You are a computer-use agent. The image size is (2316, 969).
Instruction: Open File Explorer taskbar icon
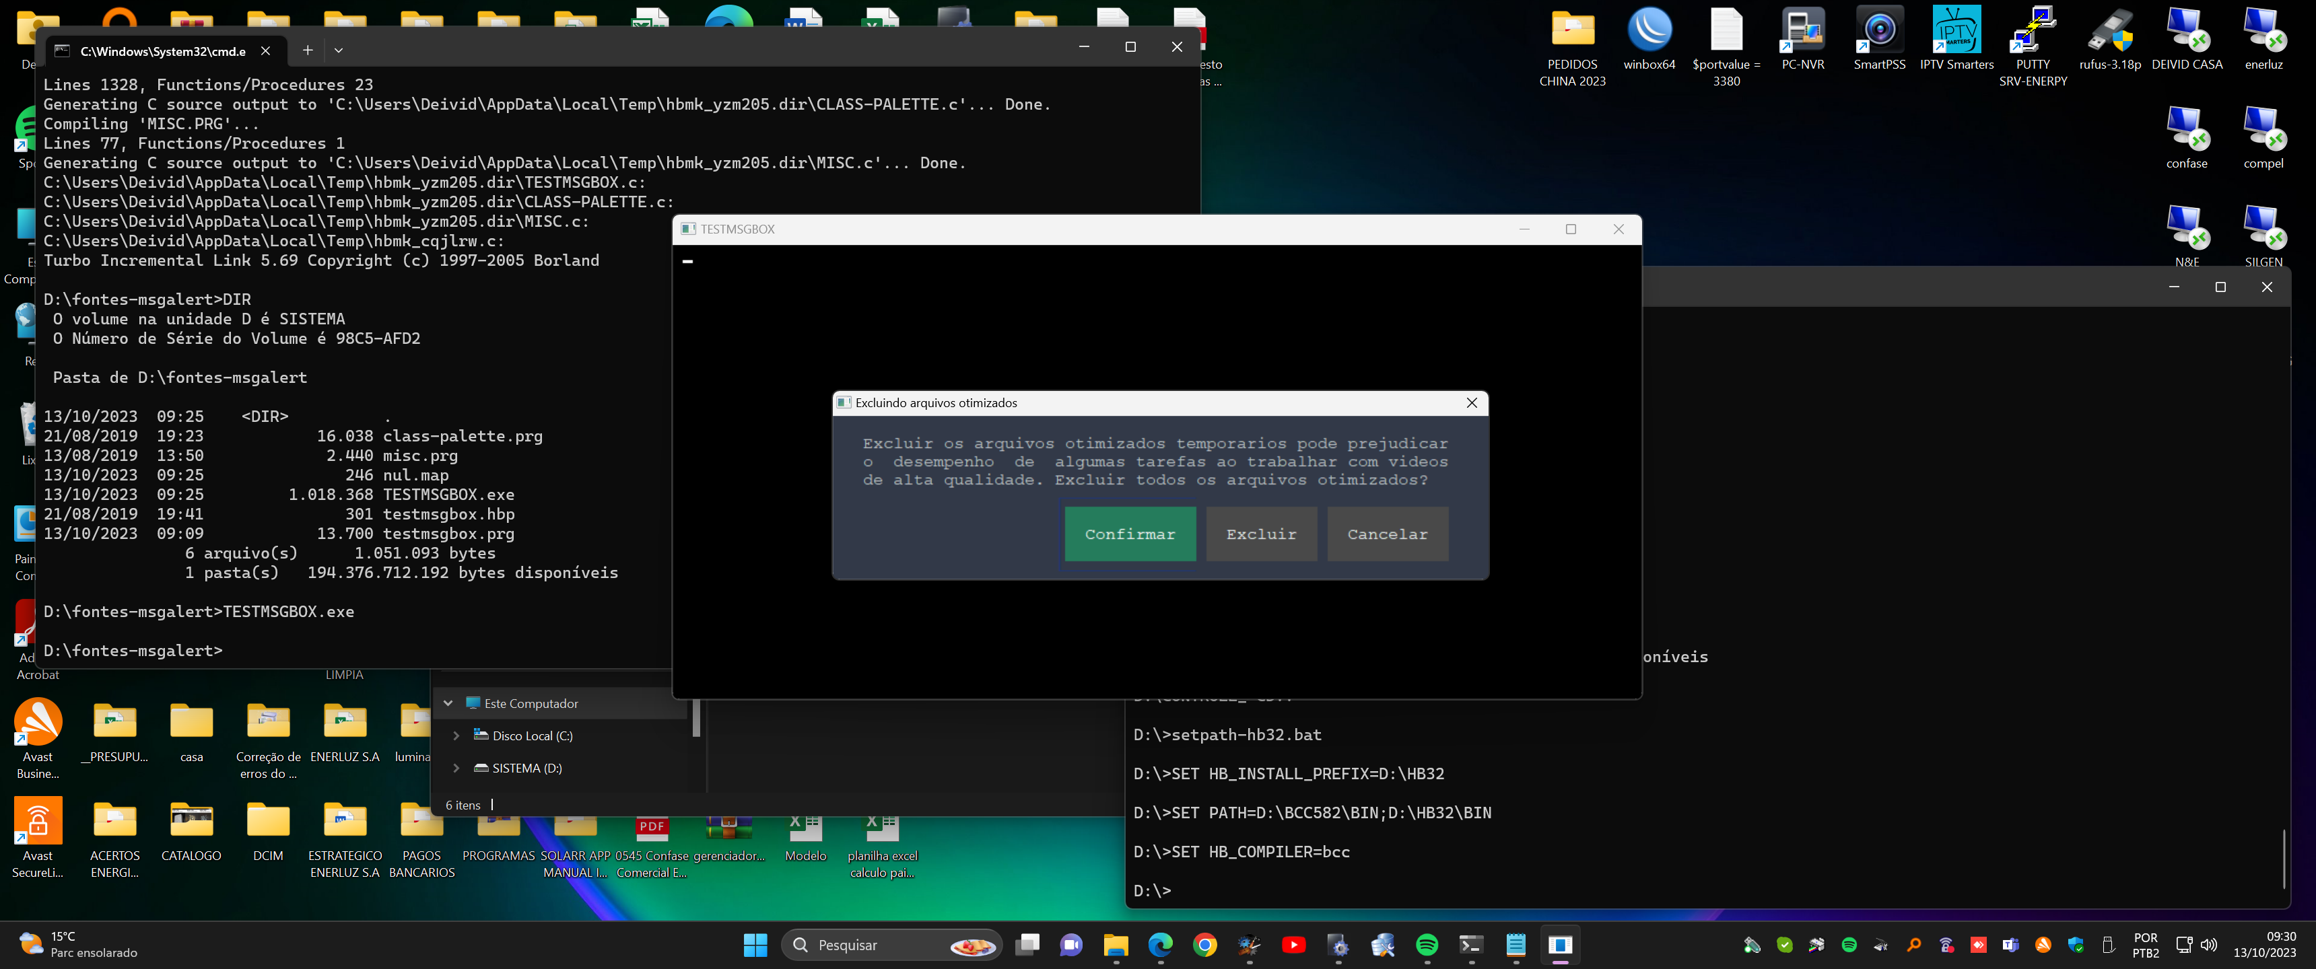click(x=1116, y=945)
